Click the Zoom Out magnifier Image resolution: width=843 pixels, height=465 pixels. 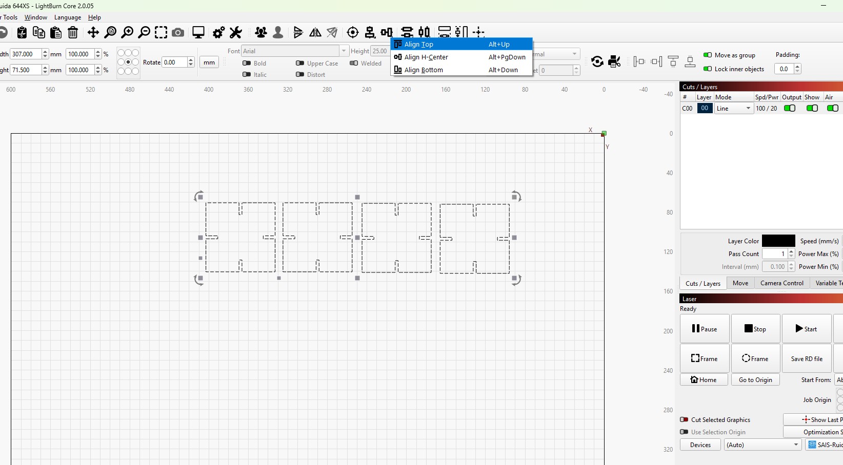(145, 33)
